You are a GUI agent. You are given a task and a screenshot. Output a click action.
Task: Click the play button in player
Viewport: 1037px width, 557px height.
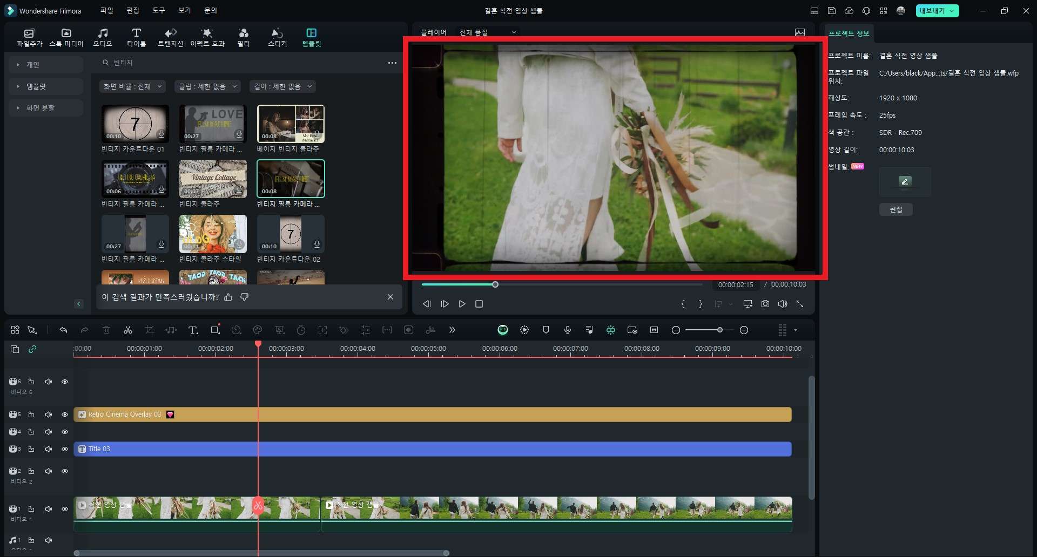click(462, 304)
